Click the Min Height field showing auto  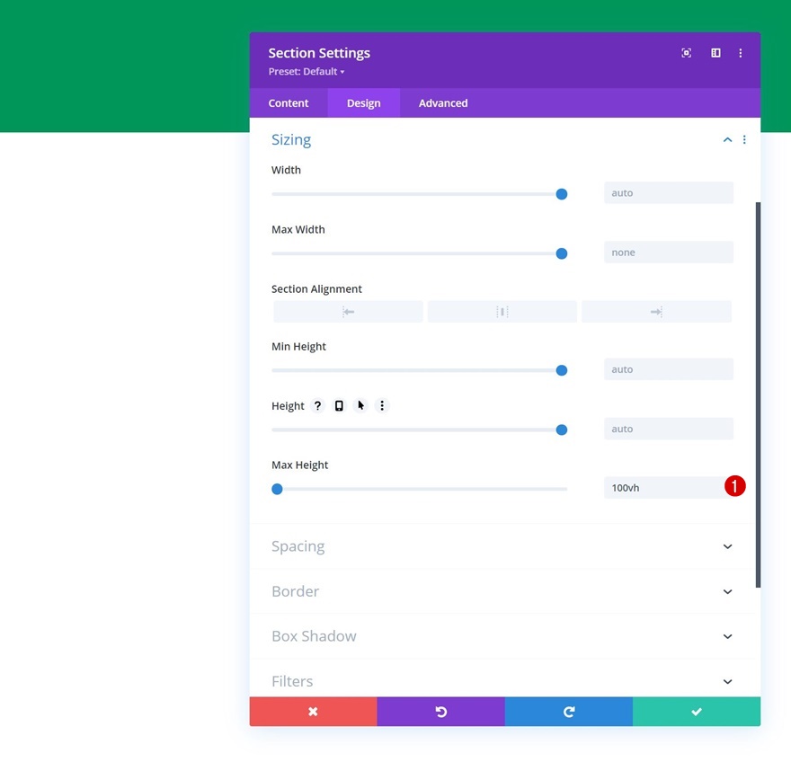[x=669, y=369]
